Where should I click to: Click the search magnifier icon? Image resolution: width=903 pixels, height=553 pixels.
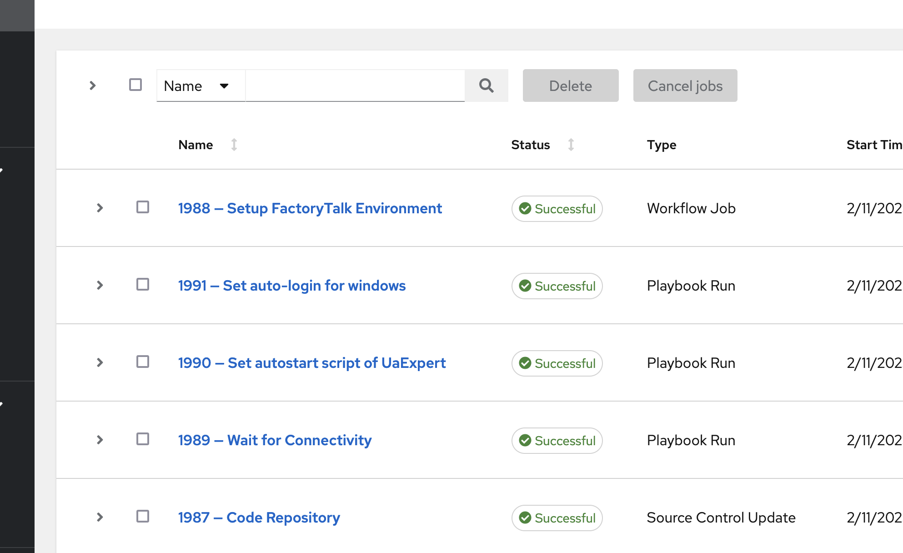(x=486, y=85)
